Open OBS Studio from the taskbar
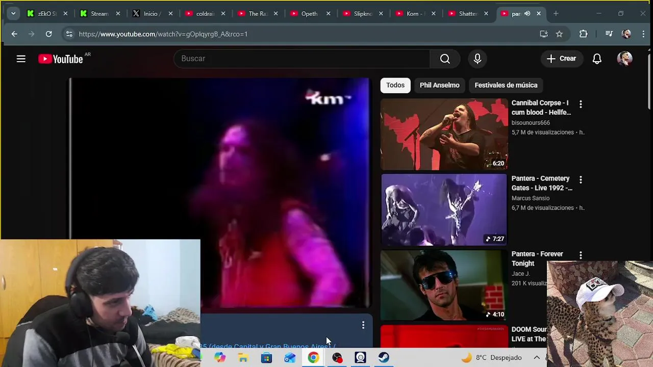The height and width of the screenshot is (367, 653). click(x=337, y=358)
